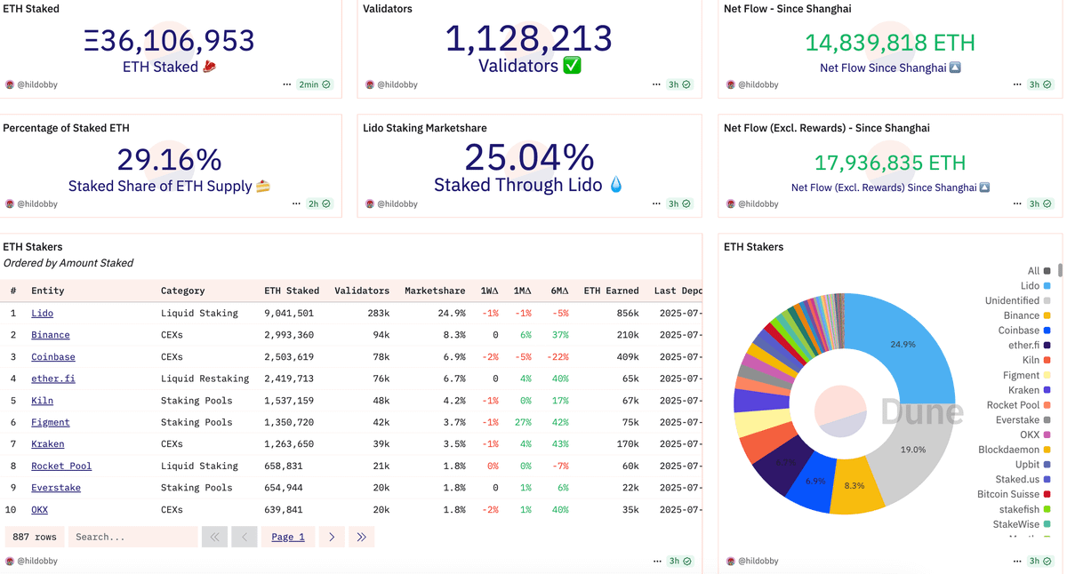Click the 19.0% Unidentified pie slice

click(x=913, y=450)
